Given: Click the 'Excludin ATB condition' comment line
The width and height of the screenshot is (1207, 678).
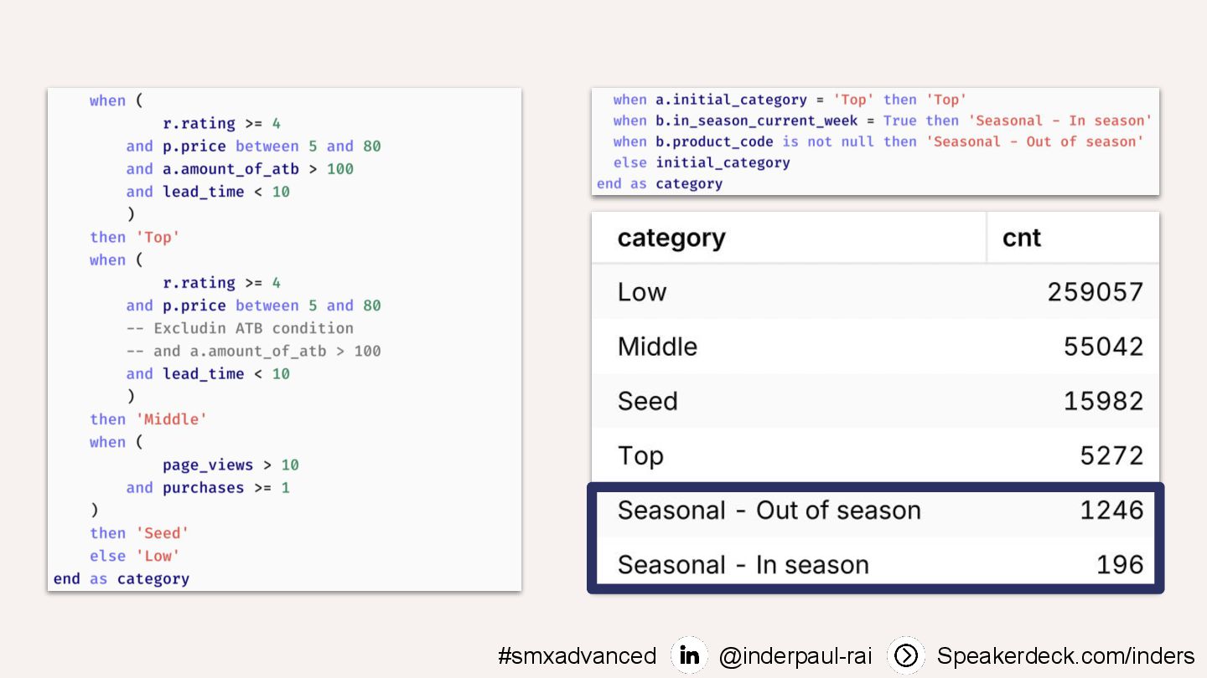Looking at the screenshot, I should pos(240,328).
